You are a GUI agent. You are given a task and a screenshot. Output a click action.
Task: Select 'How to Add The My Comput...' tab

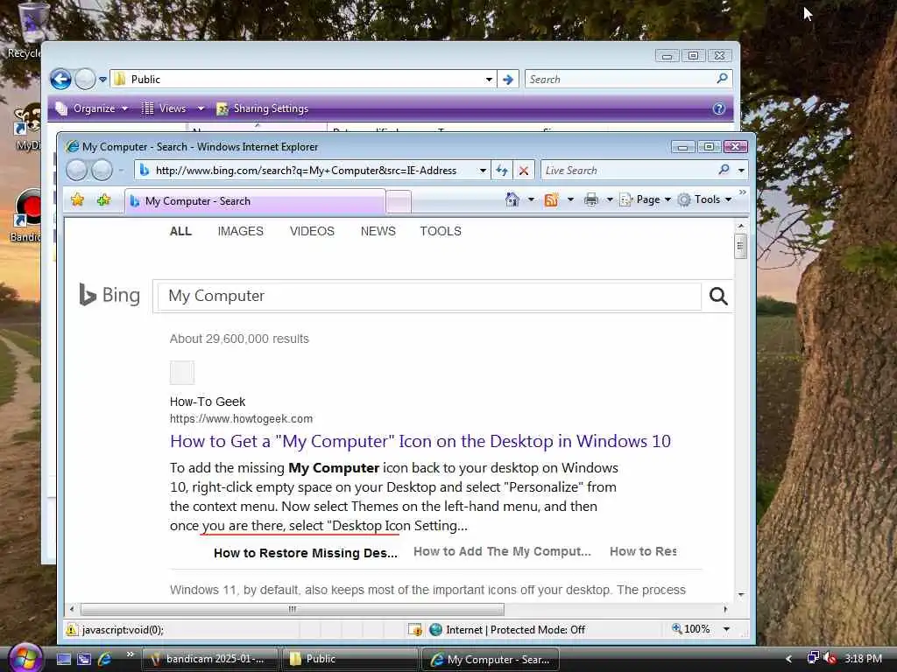click(502, 551)
